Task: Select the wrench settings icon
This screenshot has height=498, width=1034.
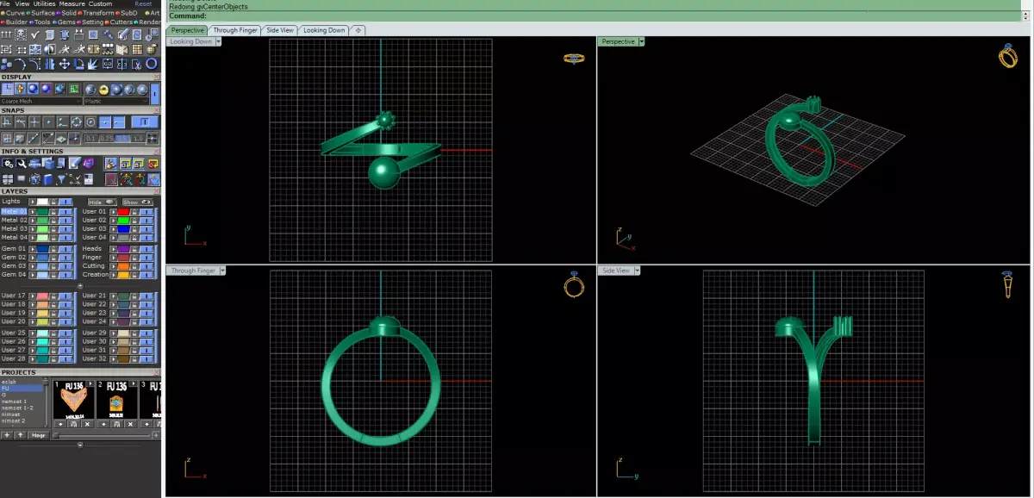Action: 21,163
